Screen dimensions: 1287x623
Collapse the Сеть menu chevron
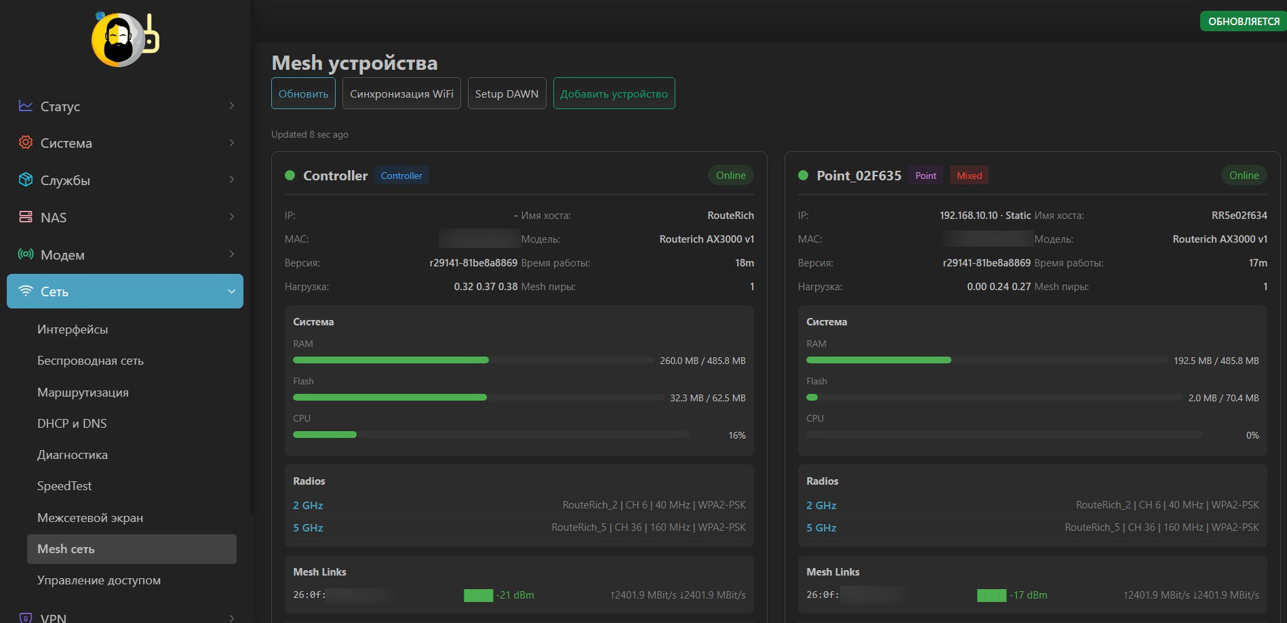click(x=231, y=292)
